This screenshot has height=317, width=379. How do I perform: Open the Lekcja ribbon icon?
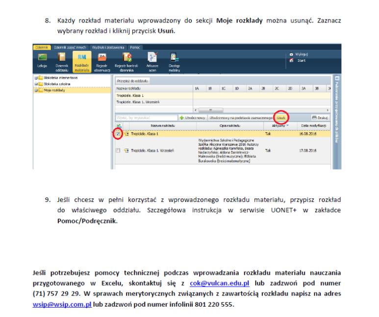pyautogui.click(x=42, y=60)
